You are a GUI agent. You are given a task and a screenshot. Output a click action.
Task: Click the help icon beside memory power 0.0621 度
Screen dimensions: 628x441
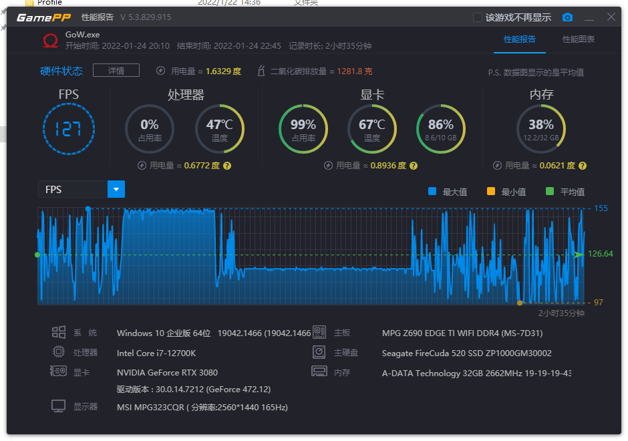(x=583, y=166)
